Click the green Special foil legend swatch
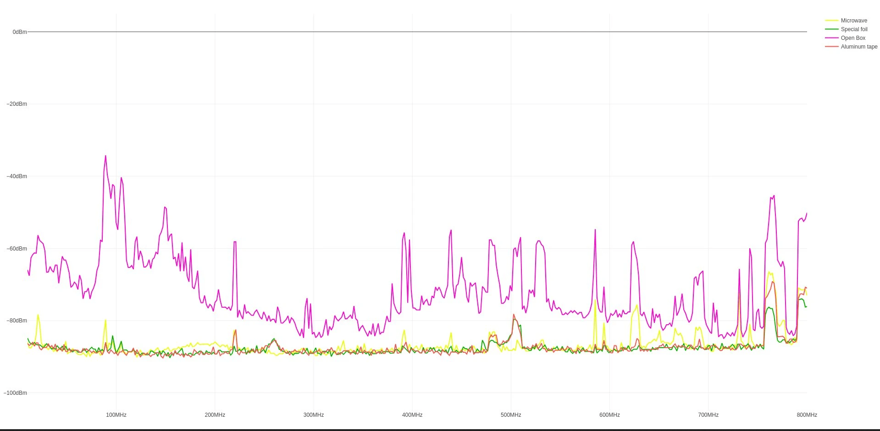The image size is (880, 431). (831, 29)
